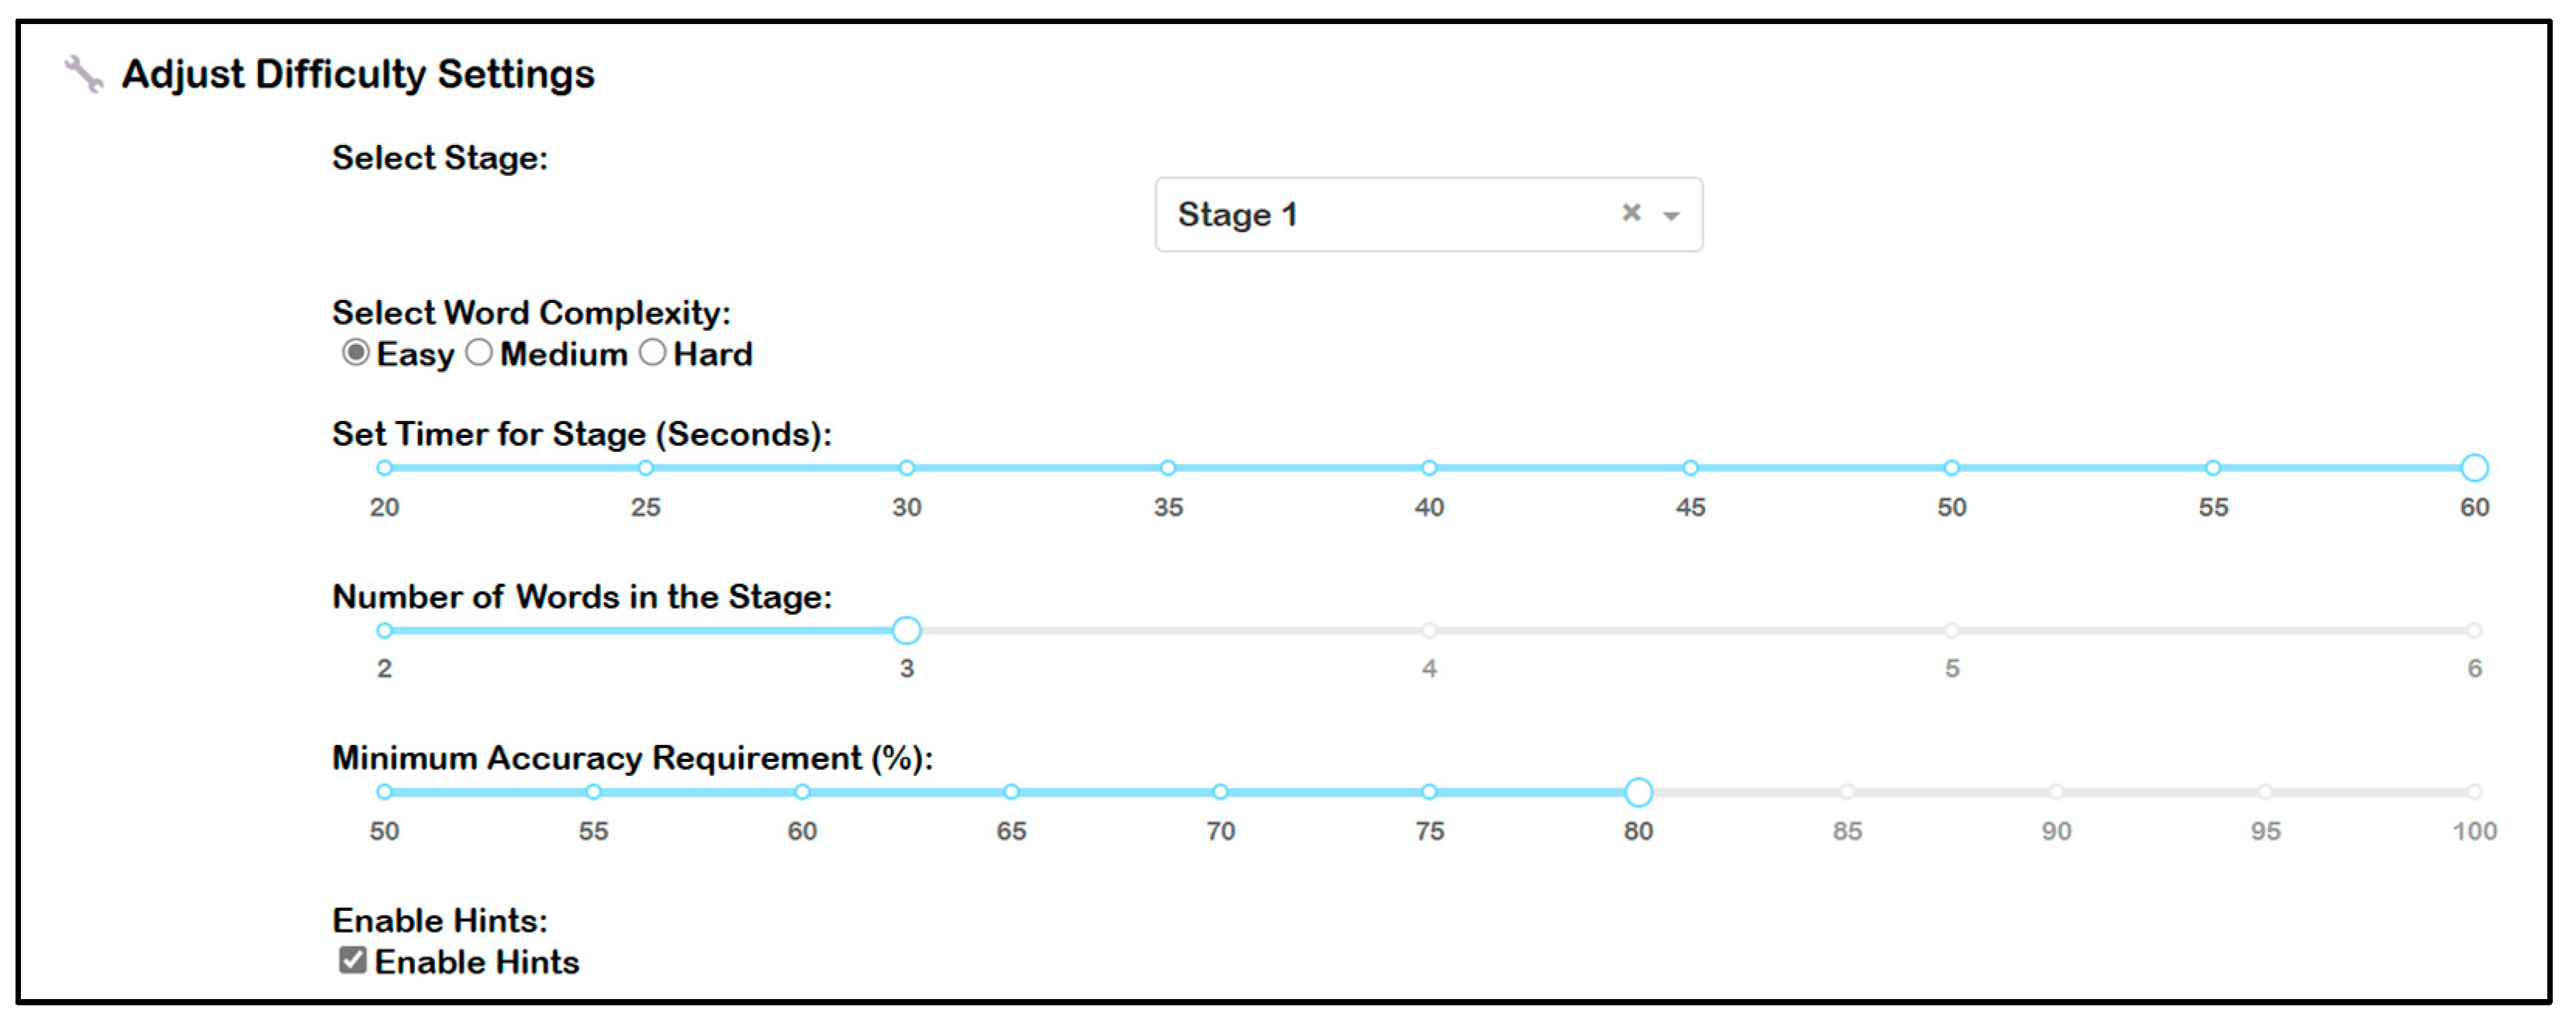Select the Easy word complexity option

point(355,353)
